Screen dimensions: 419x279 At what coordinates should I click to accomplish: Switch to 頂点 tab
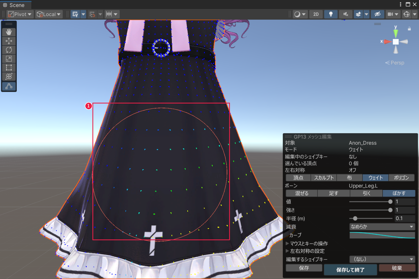pos(298,178)
